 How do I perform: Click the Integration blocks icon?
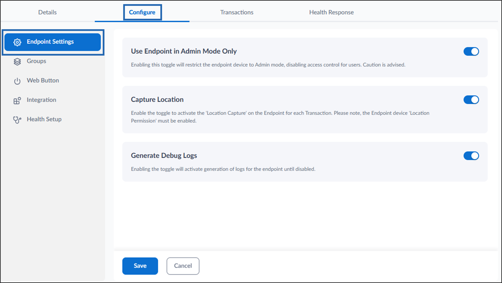17,101
